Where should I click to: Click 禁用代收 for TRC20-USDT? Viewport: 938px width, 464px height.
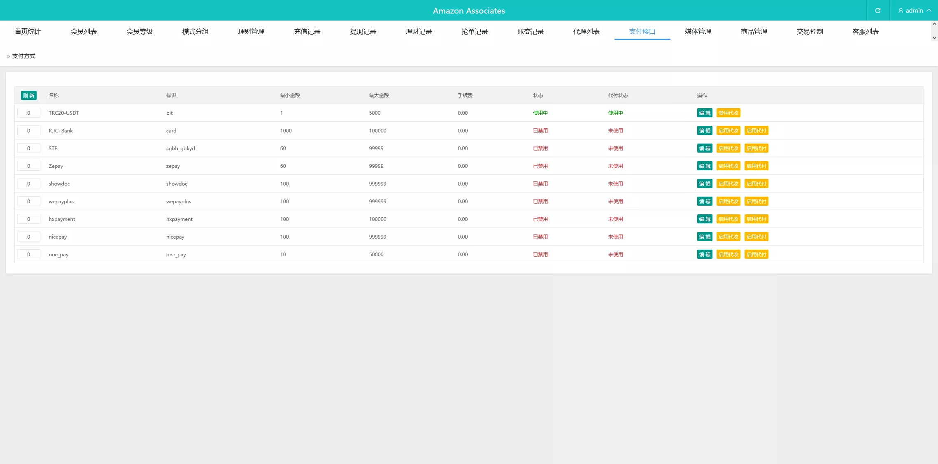coord(728,113)
